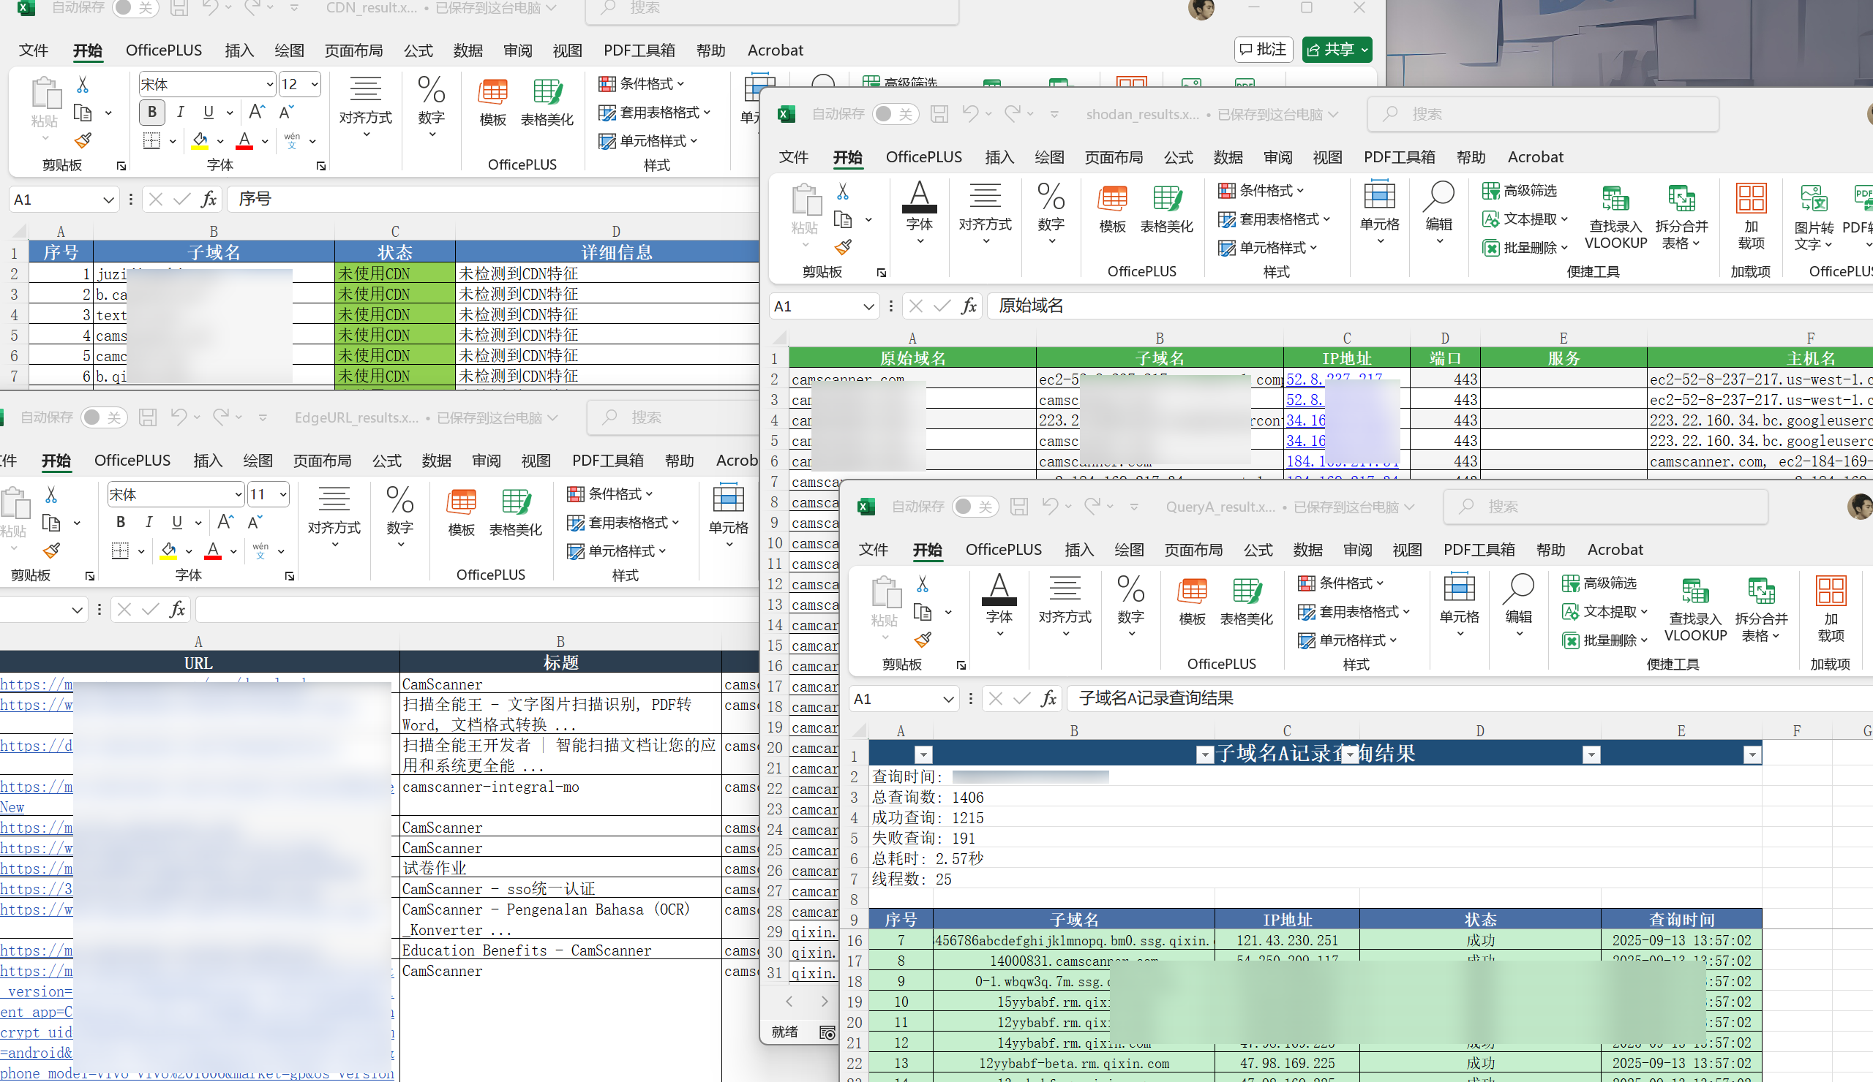
Task: Click 查找录入 VLOOKUP in shodan_results window
Action: click(x=1616, y=217)
